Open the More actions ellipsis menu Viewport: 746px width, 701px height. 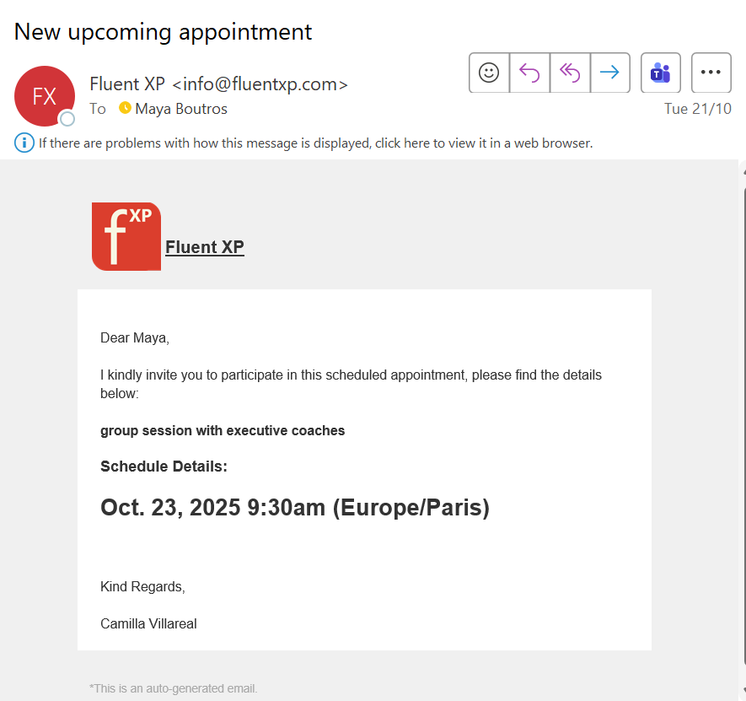[711, 73]
